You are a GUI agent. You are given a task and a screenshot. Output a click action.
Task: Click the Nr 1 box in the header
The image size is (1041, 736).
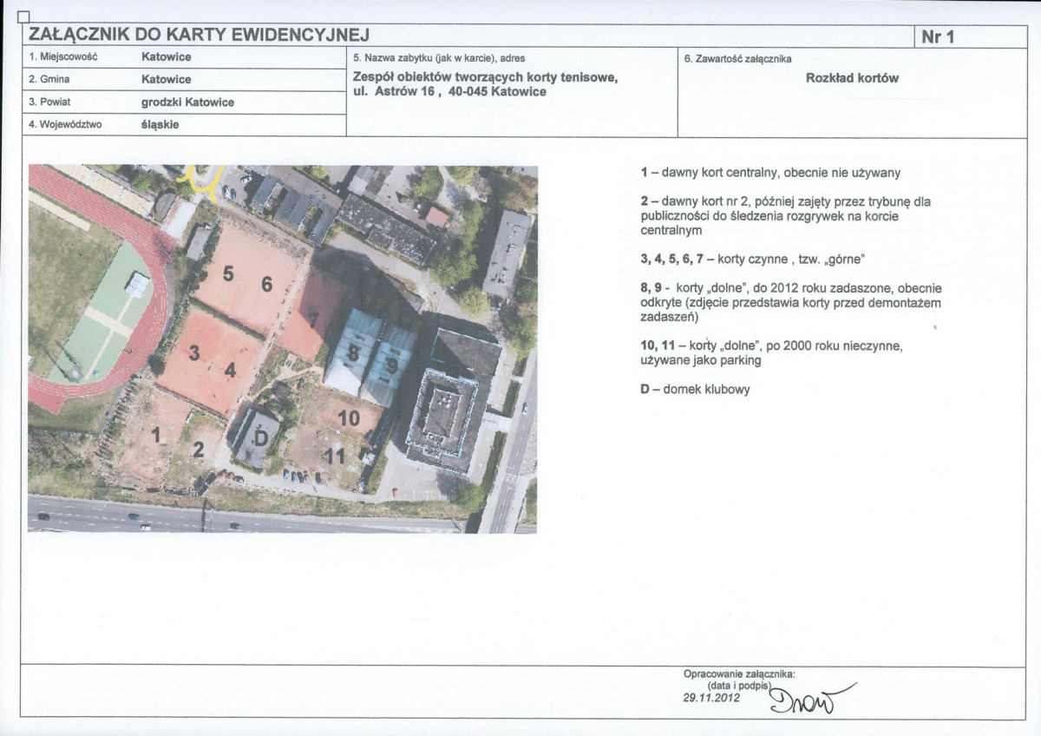937,37
